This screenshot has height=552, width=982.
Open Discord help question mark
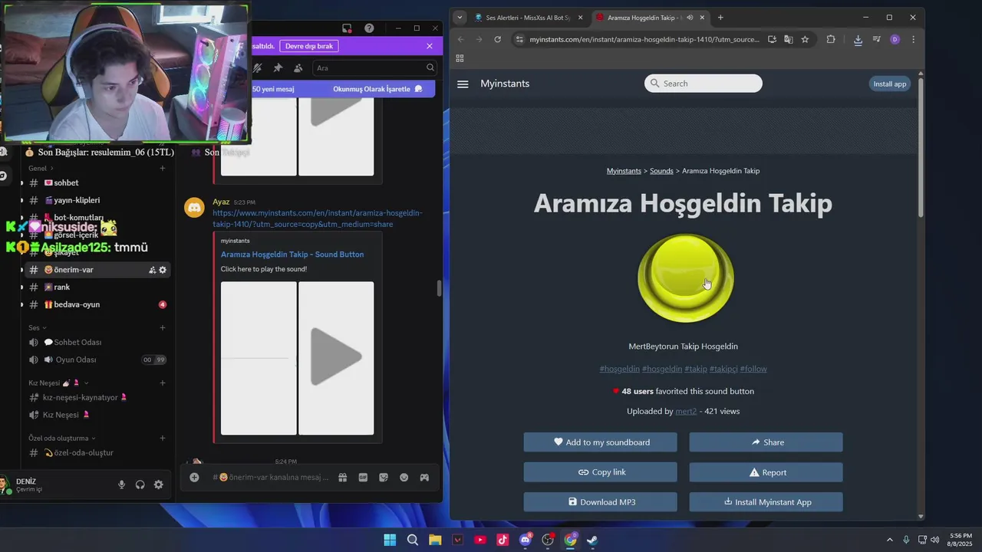(369, 28)
